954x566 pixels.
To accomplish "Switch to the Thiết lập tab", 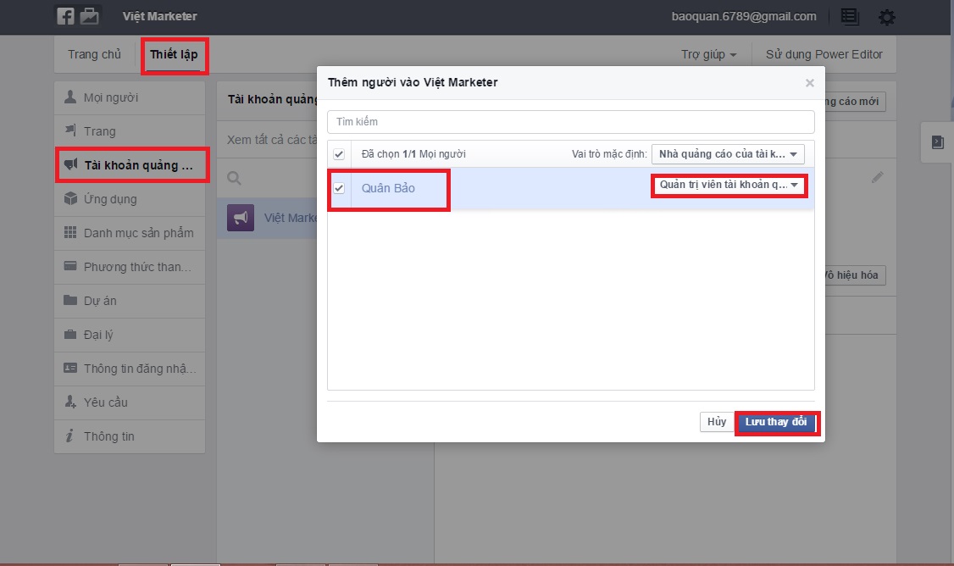I will pyautogui.click(x=174, y=55).
